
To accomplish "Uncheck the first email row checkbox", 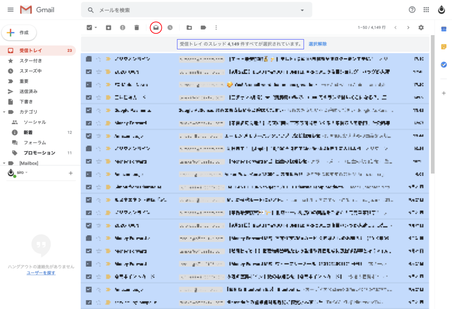I will [89, 59].
